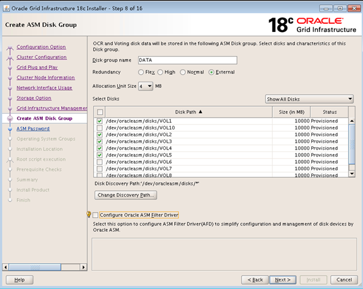363x289 pixels.
Task: Minimize the installer window
Action: (326, 8)
